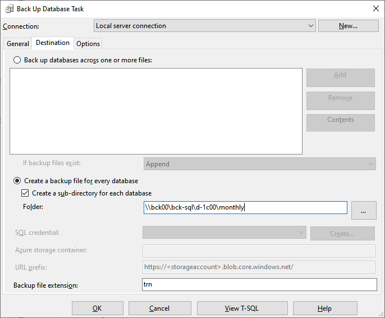Close the Back Up Database Task dialog
Image resolution: width=385 pixels, height=318 pixels.
[x=375, y=8]
